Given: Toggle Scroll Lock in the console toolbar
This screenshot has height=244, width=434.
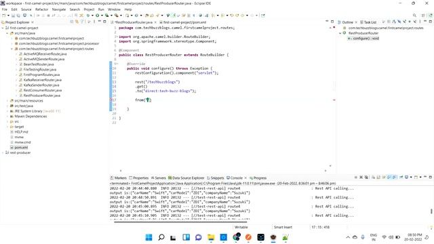Looking at the screenshot, I should click(378, 177).
